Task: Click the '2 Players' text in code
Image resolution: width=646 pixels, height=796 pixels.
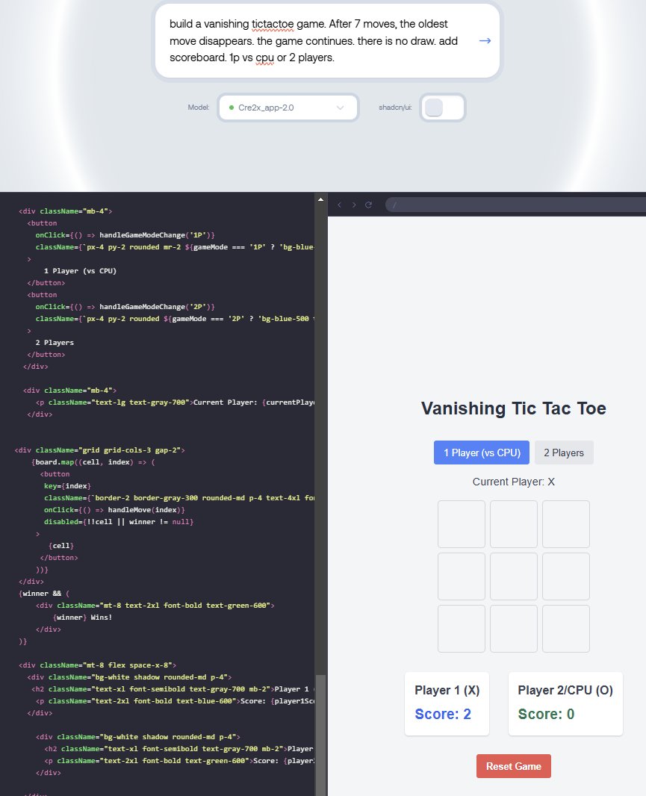Action: pyautogui.click(x=55, y=342)
